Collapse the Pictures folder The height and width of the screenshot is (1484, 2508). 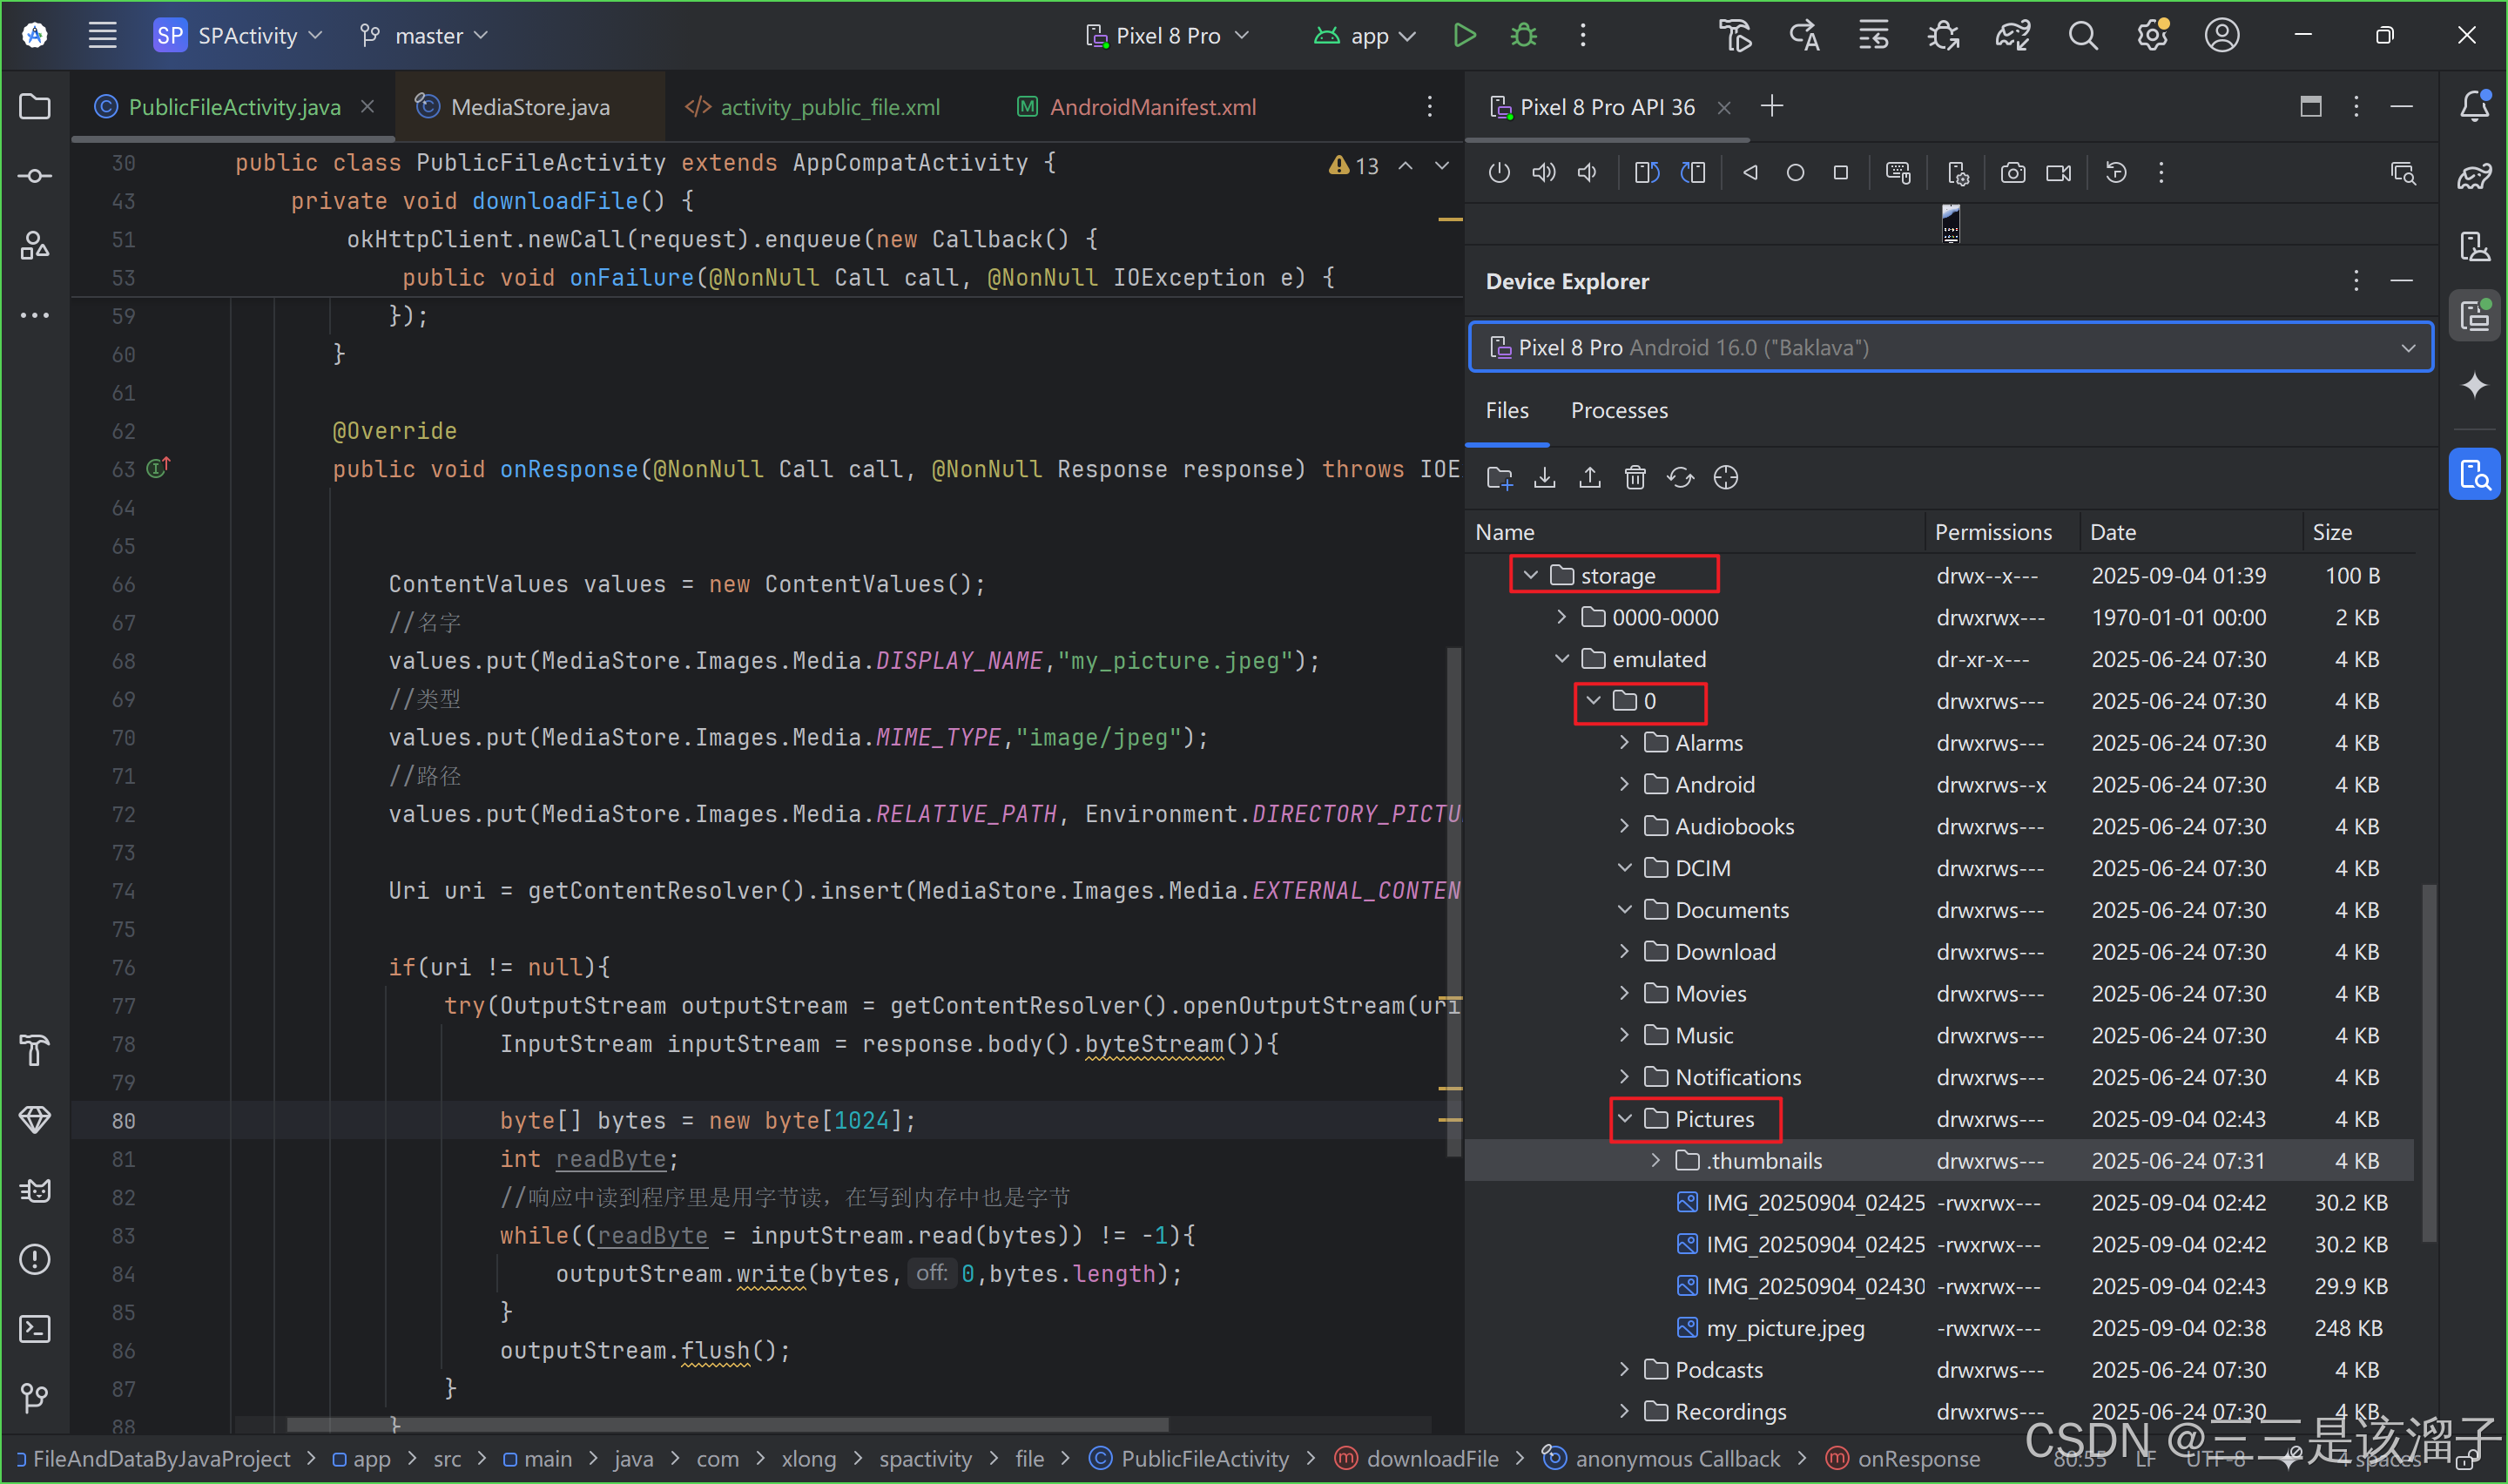click(x=1625, y=1119)
